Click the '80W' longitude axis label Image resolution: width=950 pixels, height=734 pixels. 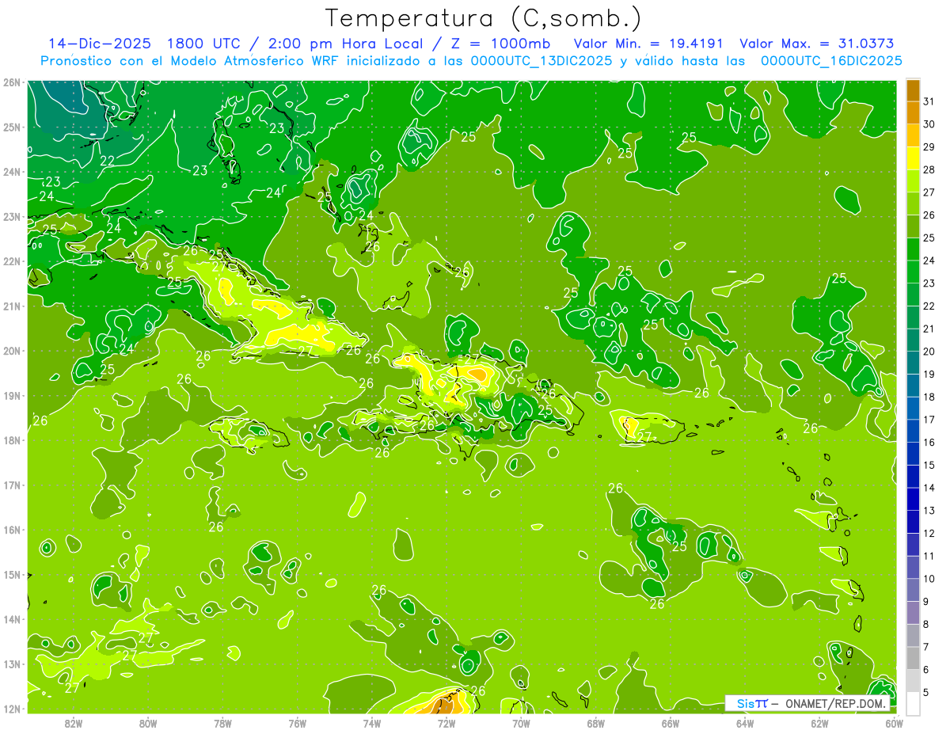[x=148, y=723]
